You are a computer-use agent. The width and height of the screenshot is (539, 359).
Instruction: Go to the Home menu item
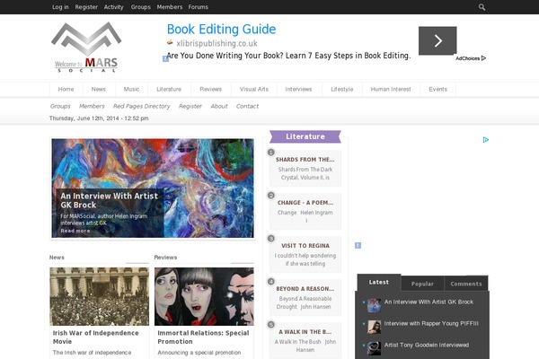66,90
